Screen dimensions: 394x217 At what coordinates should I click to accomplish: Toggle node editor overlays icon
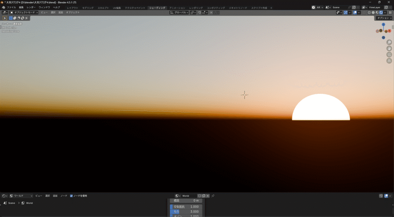(x=386, y=196)
